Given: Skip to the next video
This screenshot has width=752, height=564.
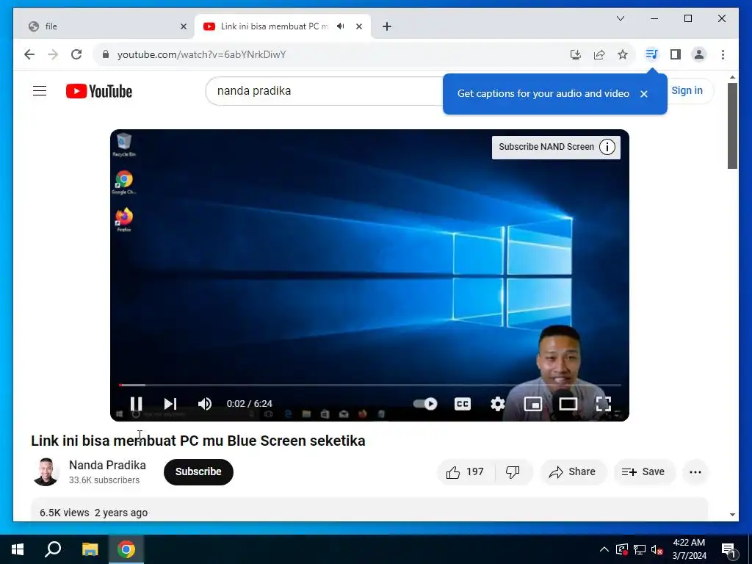Looking at the screenshot, I should coord(170,404).
